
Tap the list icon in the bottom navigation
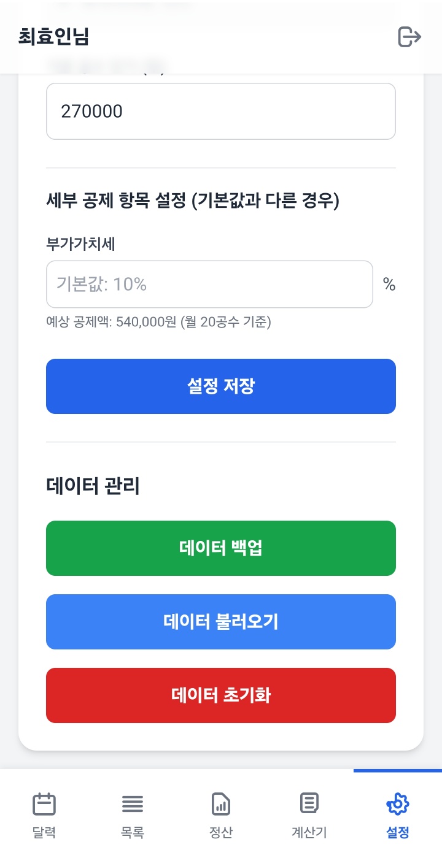133,803
